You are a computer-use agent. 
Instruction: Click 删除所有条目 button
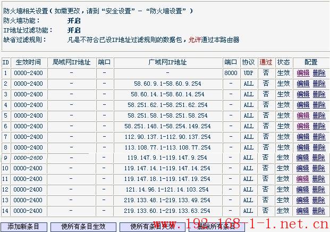(x=216, y=227)
